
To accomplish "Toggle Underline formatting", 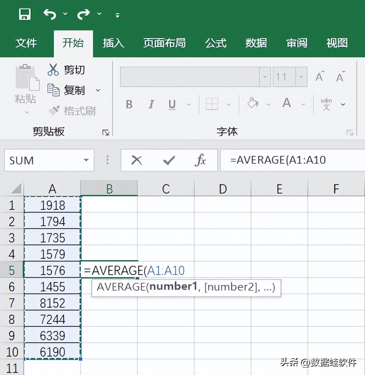I will click(172, 104).
